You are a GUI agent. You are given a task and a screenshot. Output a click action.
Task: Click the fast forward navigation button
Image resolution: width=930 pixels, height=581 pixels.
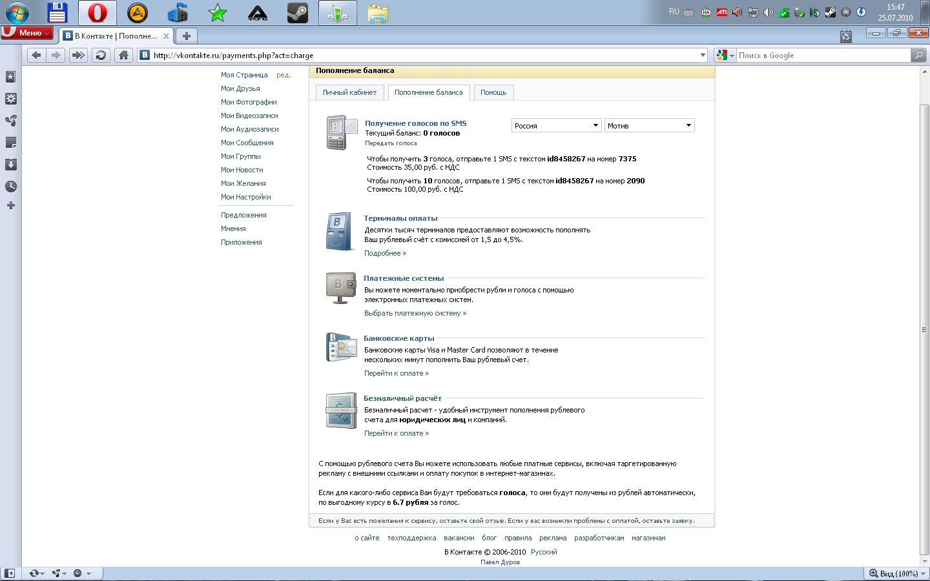point(78,56)
